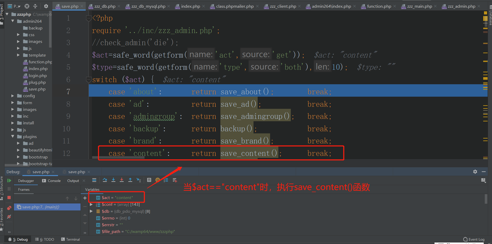This screenshot has height=244, width=492.
Task: Select the previous frame up arrow
Action: coord(68,199)
